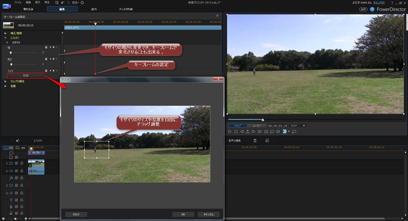Open preferences with the gear icon
The width and height of the screenshot is (408, 221).
[x=82, y=2]
